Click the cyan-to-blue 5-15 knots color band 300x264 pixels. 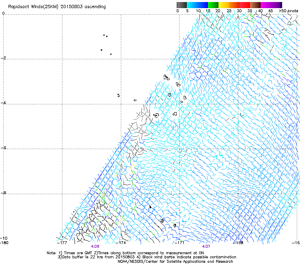197,5
